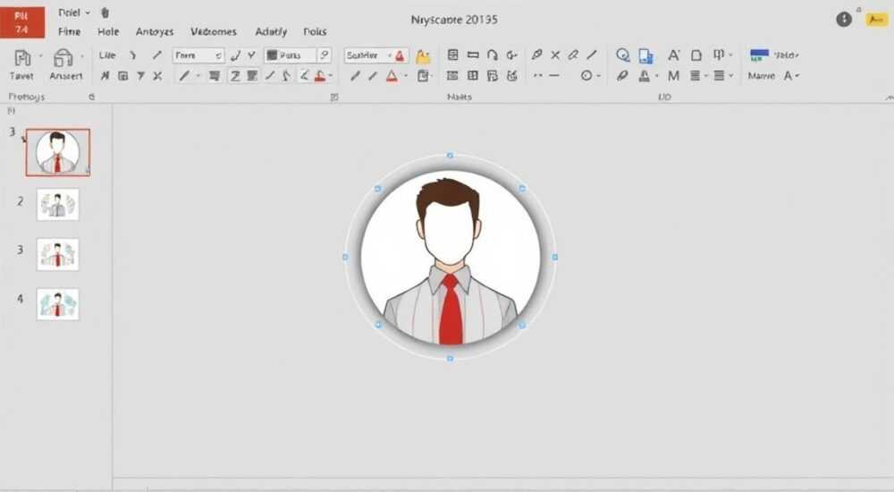The width and height of the screenshot is (894, 492).
Task: Select the pencil tool icon
Action: point(536,55)
